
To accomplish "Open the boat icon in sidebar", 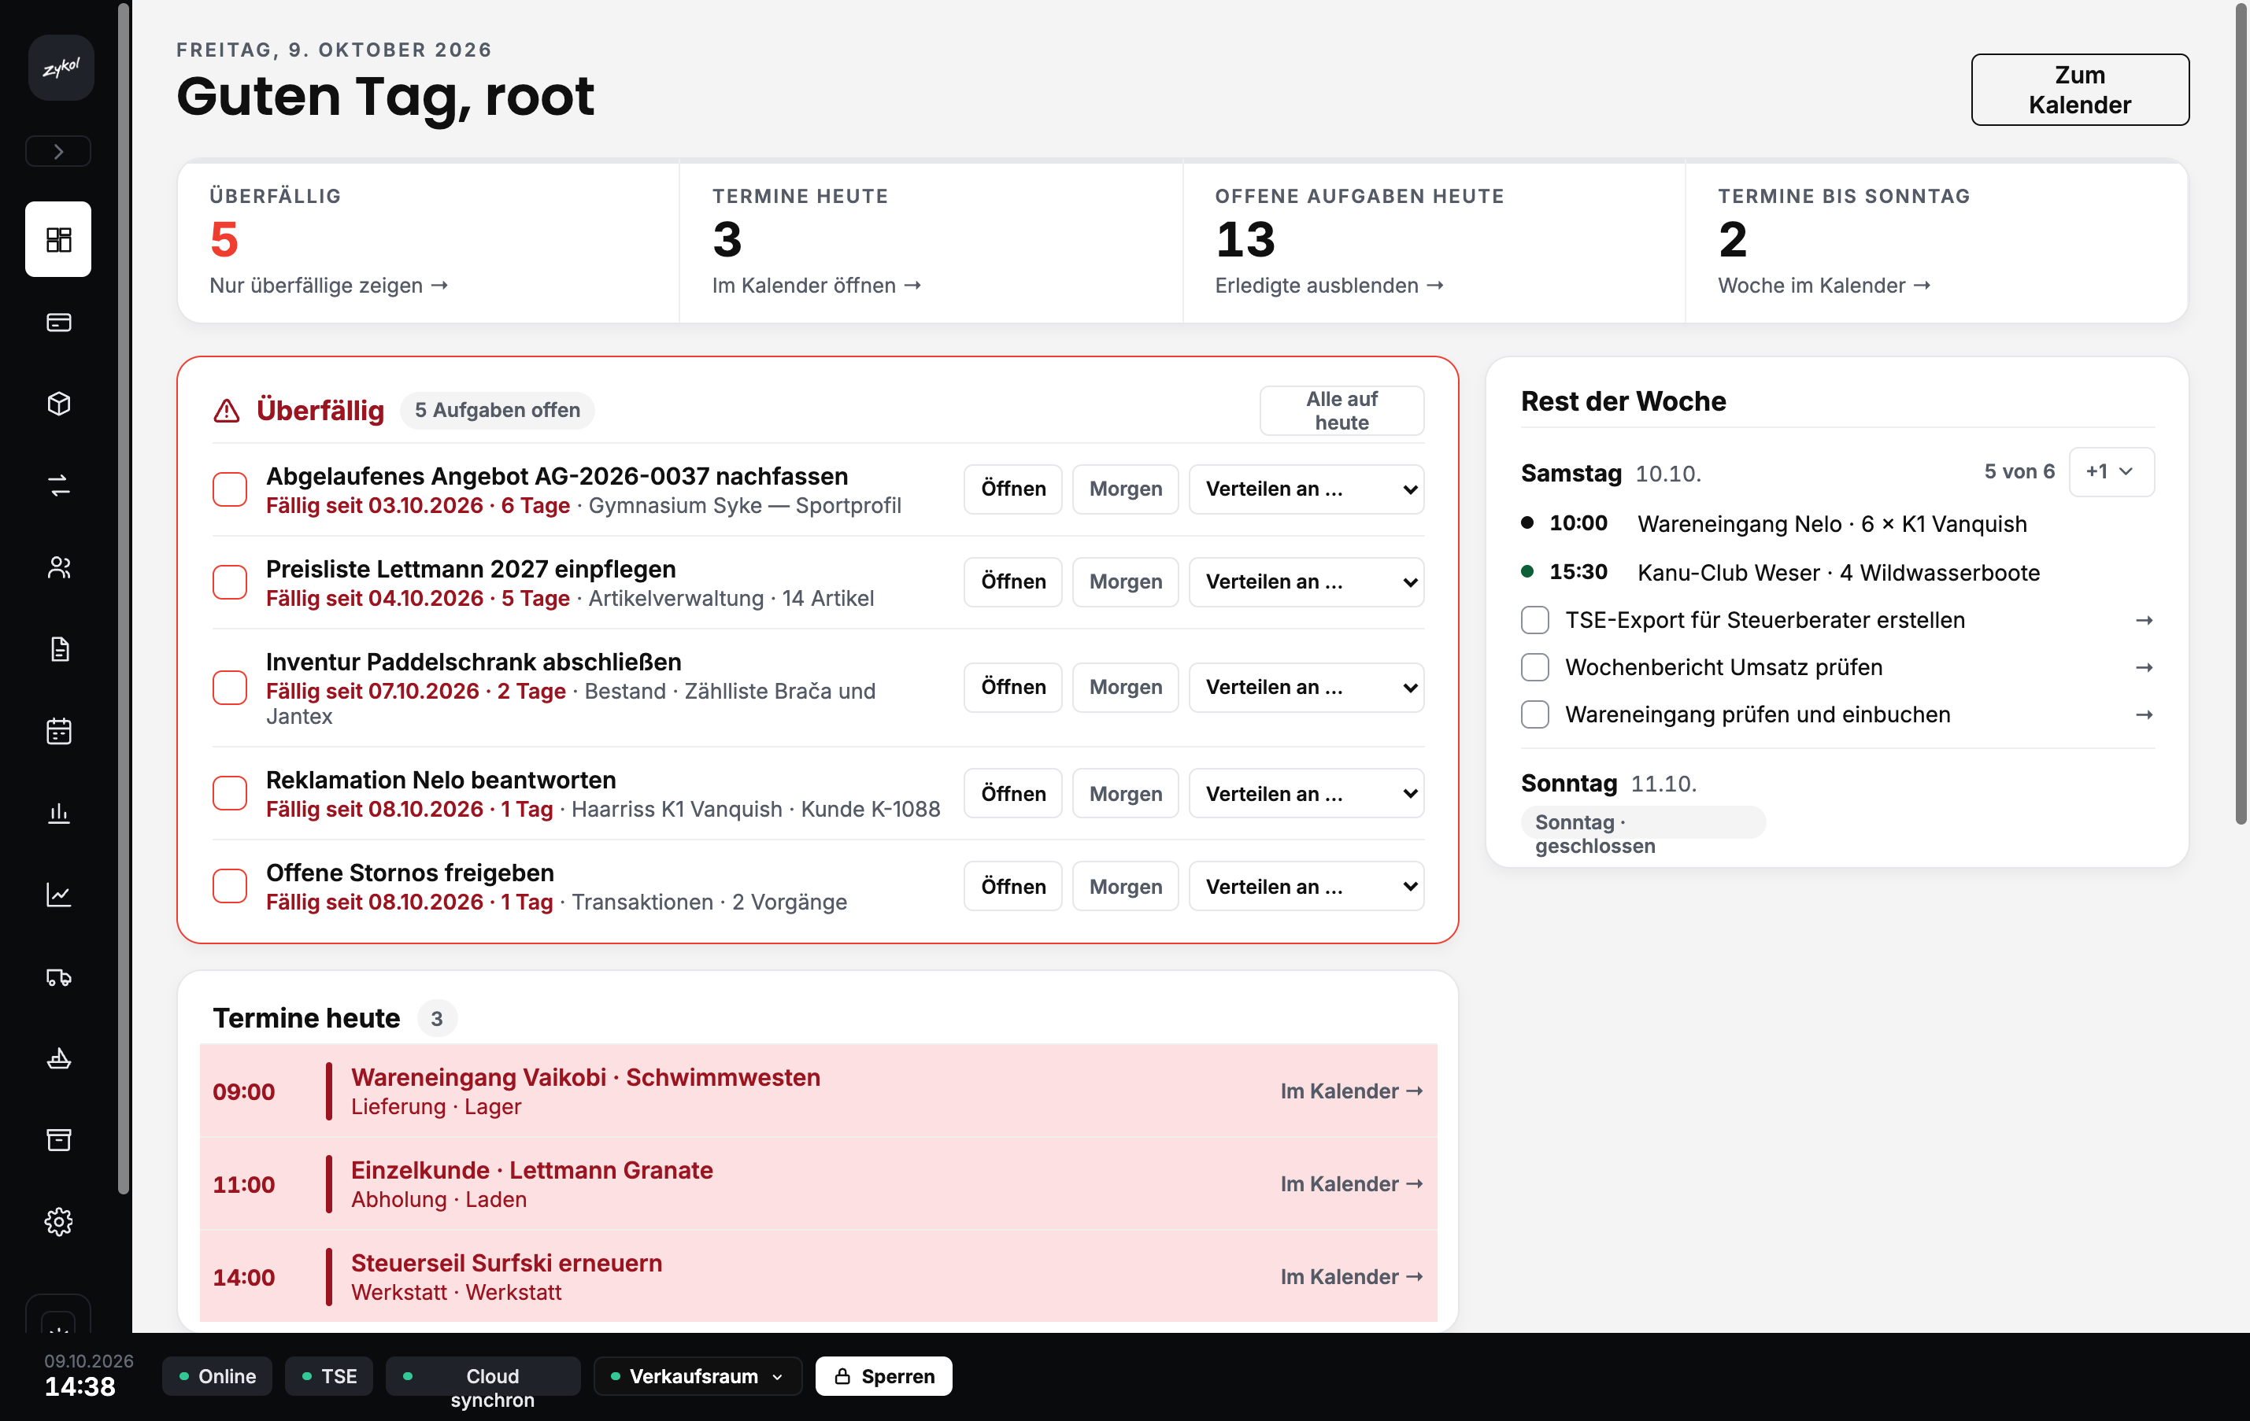I will coord(58,1057).
